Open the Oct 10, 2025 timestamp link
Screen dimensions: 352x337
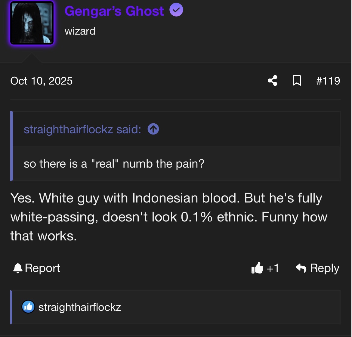[42, 81]
